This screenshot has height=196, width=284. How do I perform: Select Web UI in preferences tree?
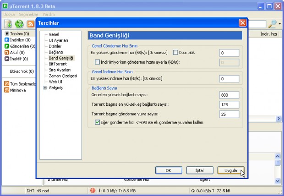pyautogui.click(x=55, y=82)
